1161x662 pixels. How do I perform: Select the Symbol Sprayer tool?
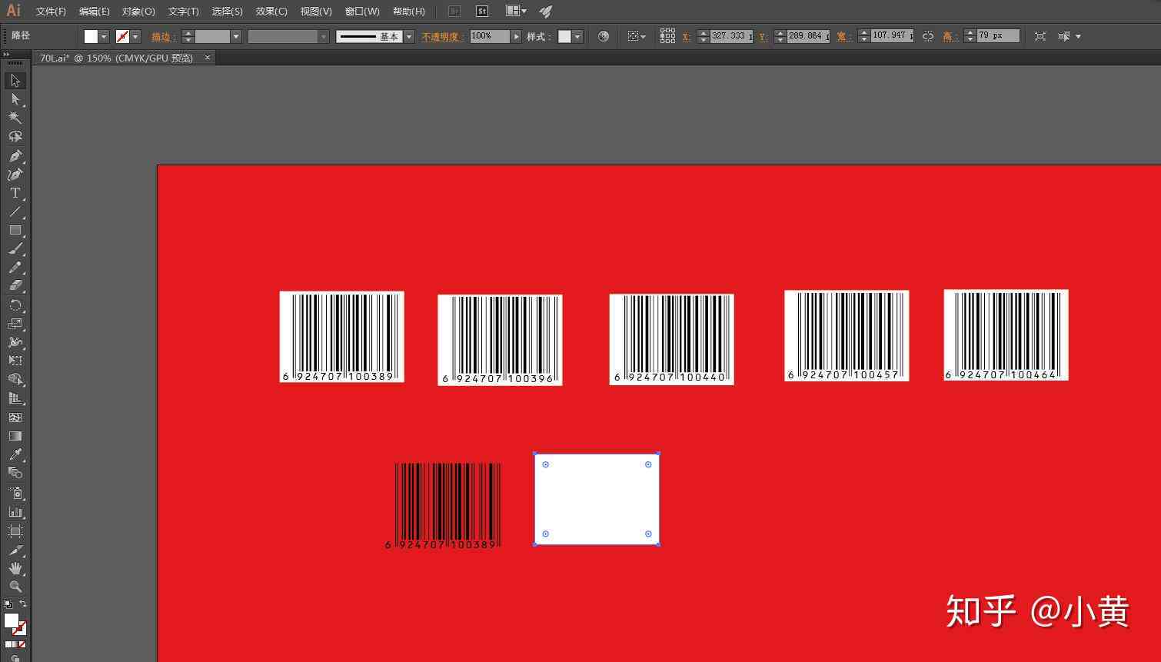pos(15,493)
